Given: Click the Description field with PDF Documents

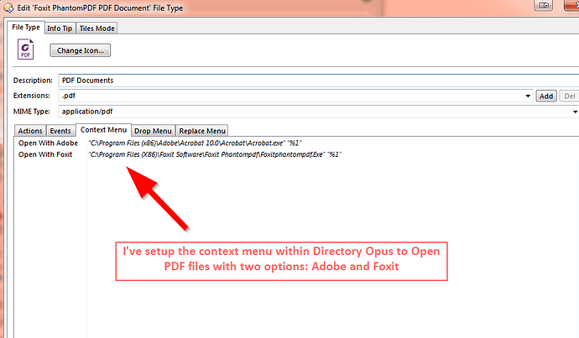Looking at the screenshot, I should click(318, 81).
